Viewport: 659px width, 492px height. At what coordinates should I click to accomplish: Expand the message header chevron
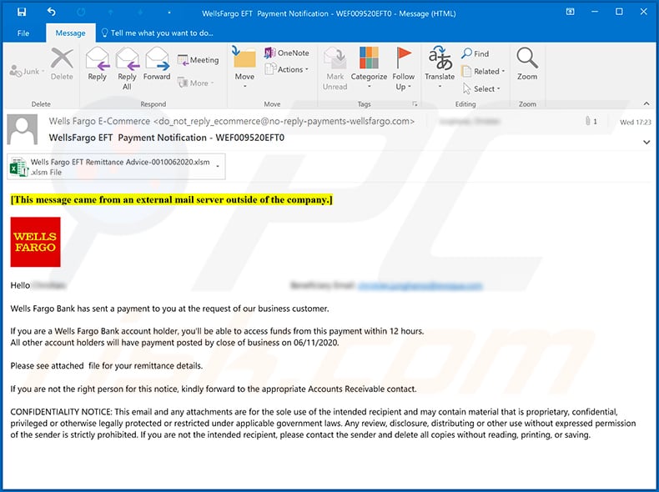(646, 143)
